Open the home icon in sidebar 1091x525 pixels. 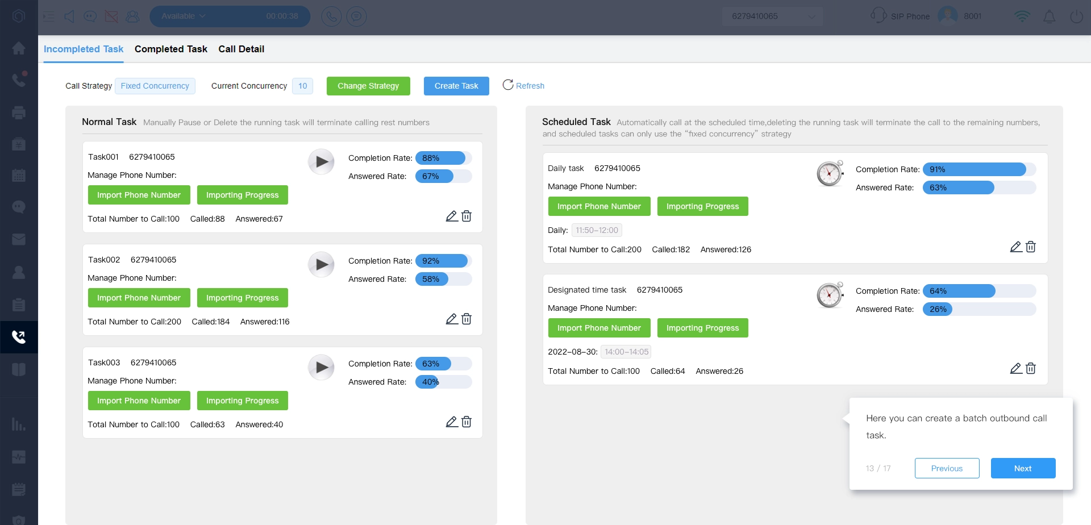19,48
